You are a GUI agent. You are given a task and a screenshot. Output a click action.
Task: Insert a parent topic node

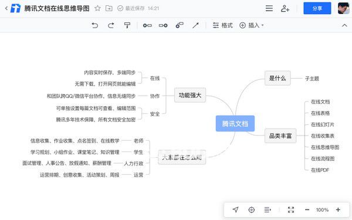(x=180, y=25)
